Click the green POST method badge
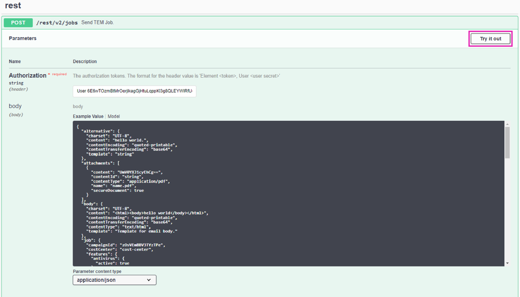This screenshot has width=520, height=297. coord(18,23)
